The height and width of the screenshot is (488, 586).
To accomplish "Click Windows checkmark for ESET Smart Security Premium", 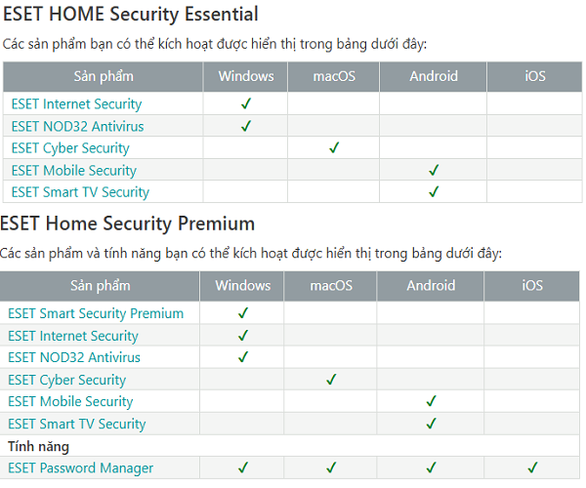I will [x=243, y=313].
